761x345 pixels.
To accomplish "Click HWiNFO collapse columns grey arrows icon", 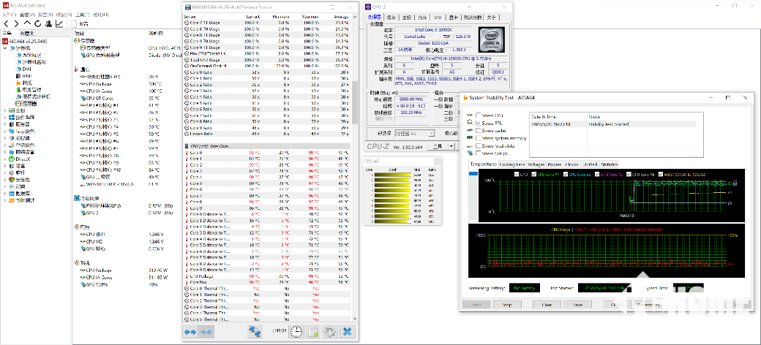I will (207, 332).
